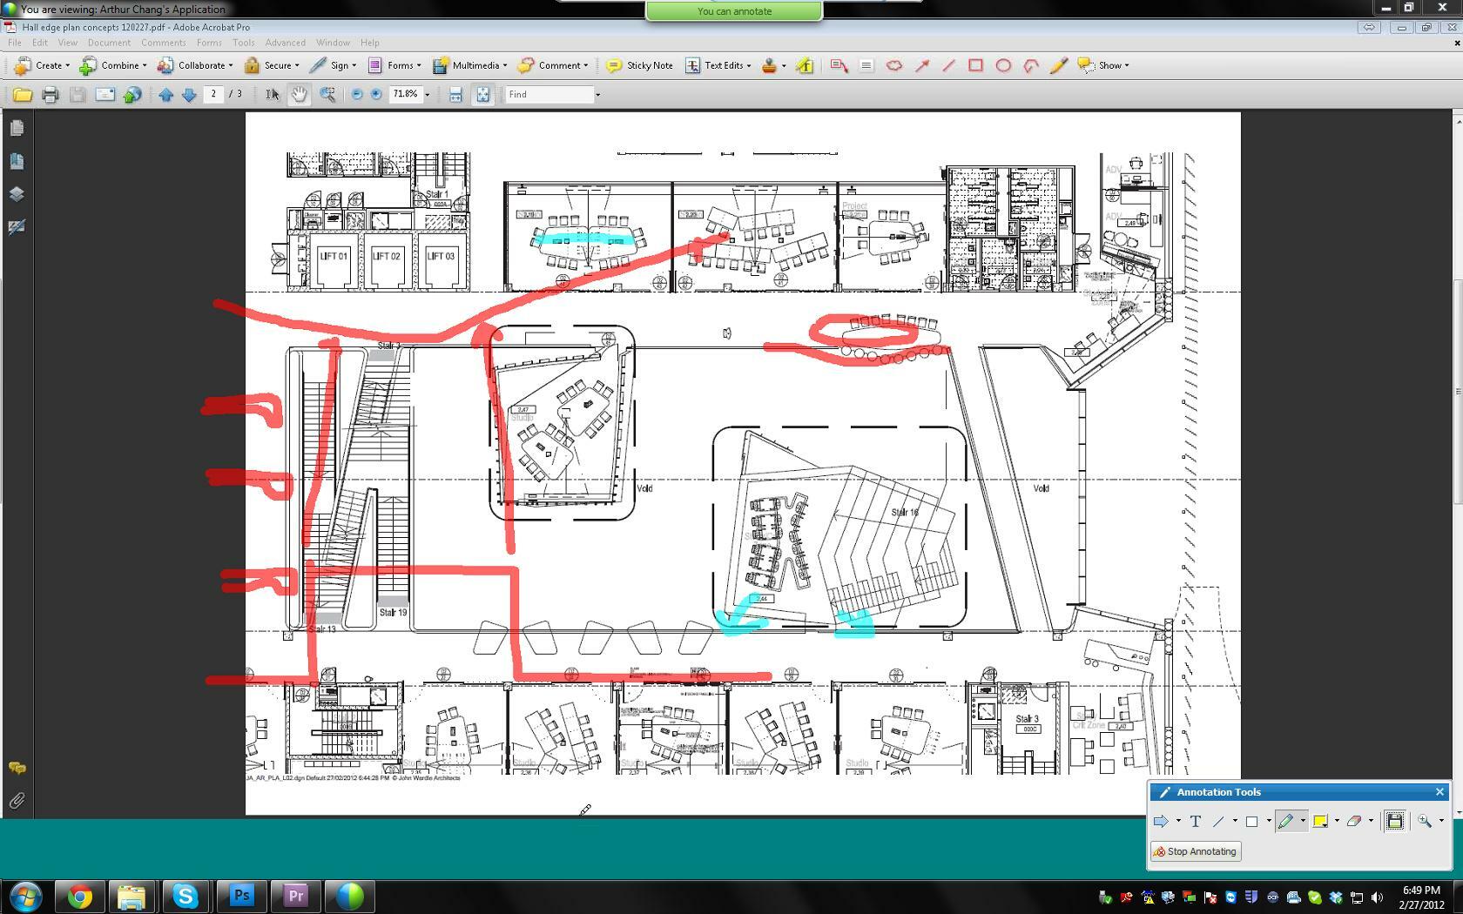Select the Callout tool icon
The height and width of the screenshot is (914, 1463).
839,65
